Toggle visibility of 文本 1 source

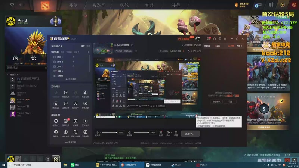point(73,66)
